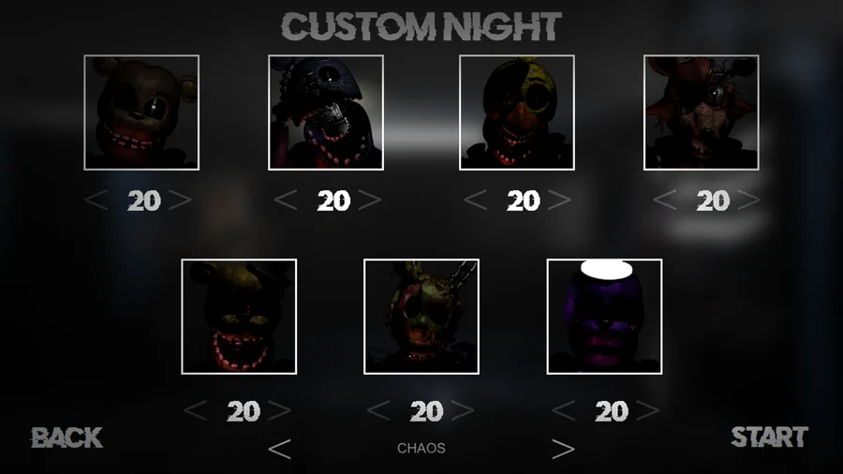Viewport: 843px width, 474px height.
Task: Switch to previous preset before CHAOS
Action: coord(279,449)
